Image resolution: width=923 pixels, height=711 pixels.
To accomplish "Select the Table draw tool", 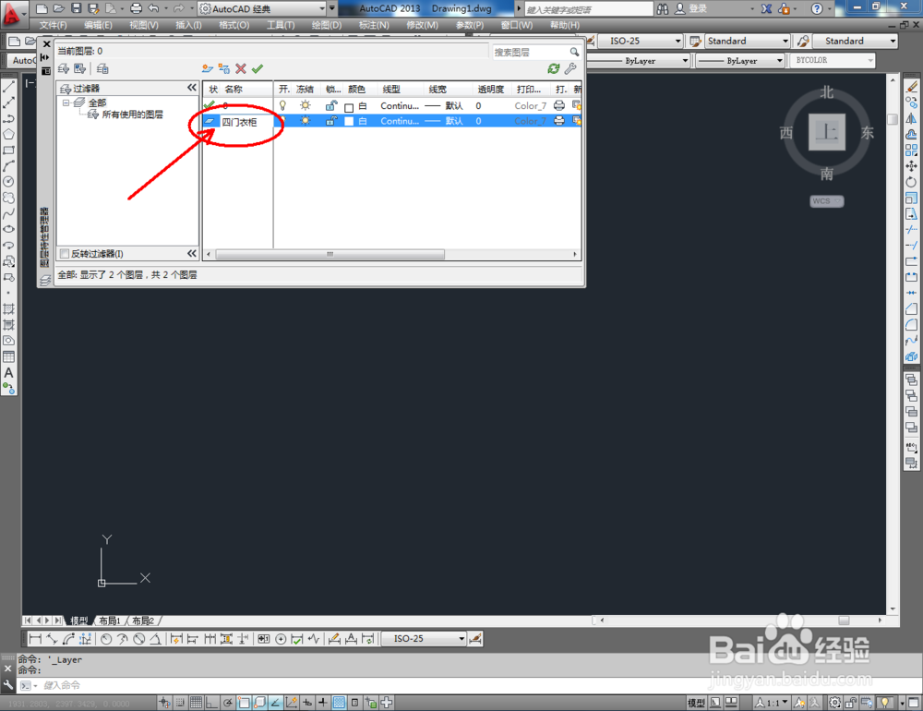I will (x=9, y=357).
